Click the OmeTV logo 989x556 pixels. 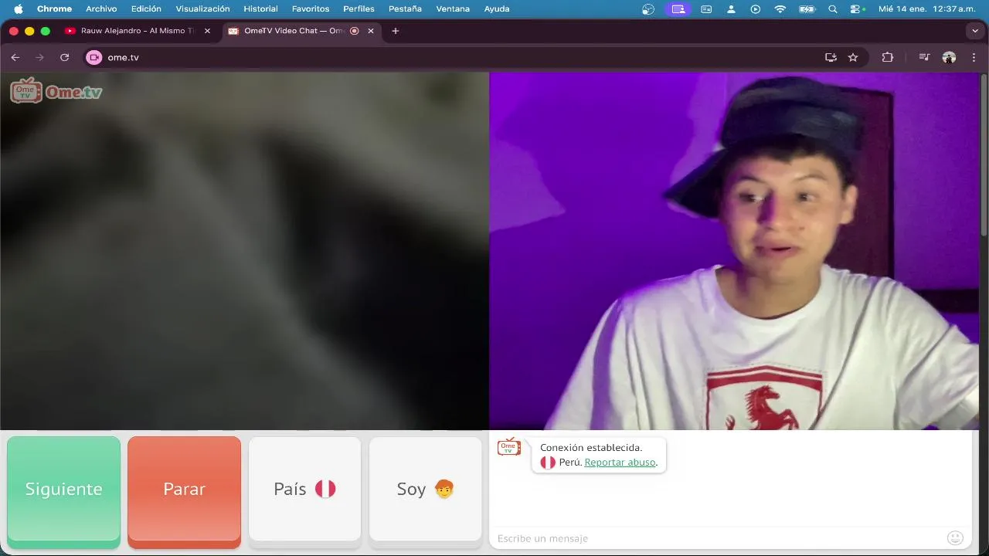(56, 91)
